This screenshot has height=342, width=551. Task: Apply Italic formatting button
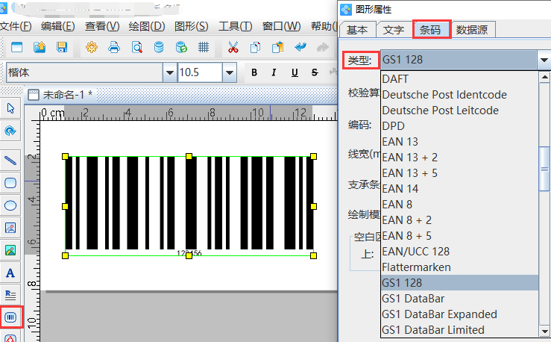274,72
